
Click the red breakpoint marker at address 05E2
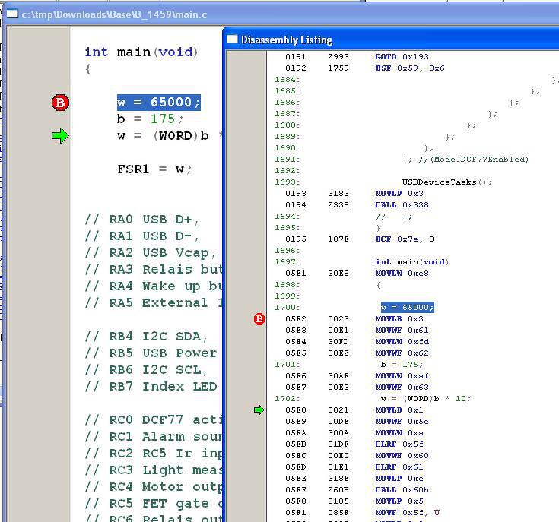[x=259, y=318]
